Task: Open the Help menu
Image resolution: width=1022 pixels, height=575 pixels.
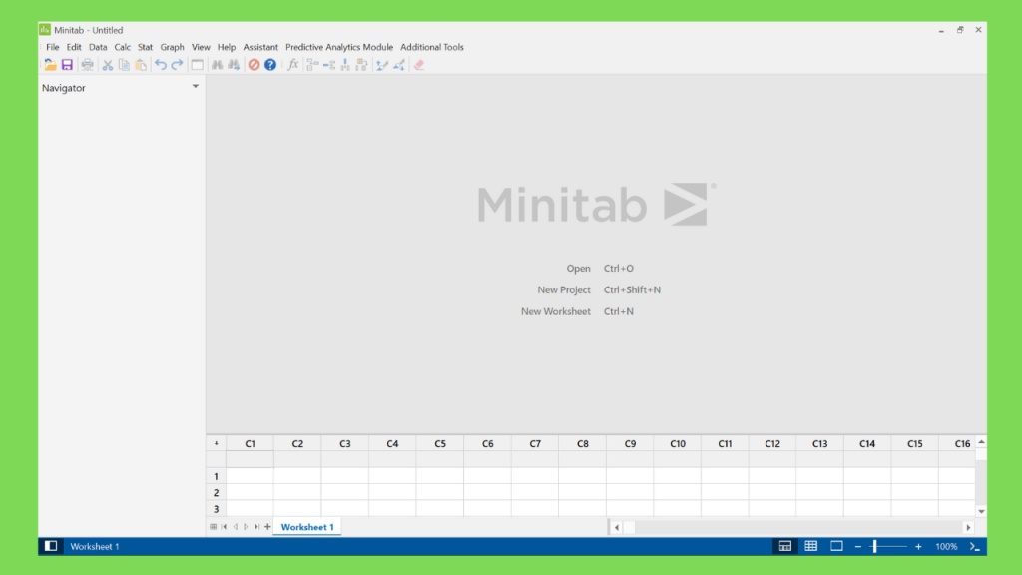Action: [x=227, y=47]
